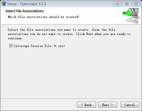Viewport: 142px width, 111px height.
Task: Click the keyboard in the header illustration
Action: [132, 21]
